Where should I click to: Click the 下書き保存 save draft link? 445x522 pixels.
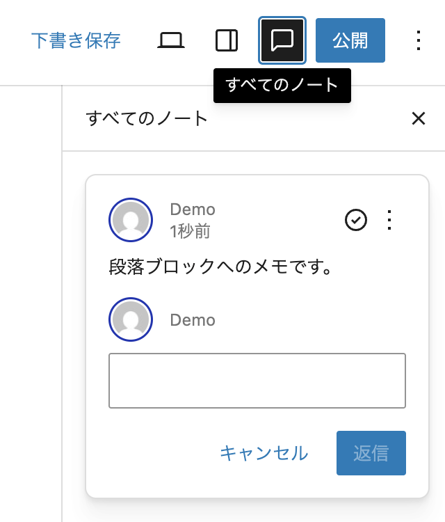point(76,40)
